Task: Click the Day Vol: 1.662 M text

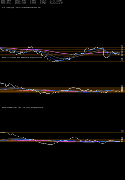Action: point(56,3)
